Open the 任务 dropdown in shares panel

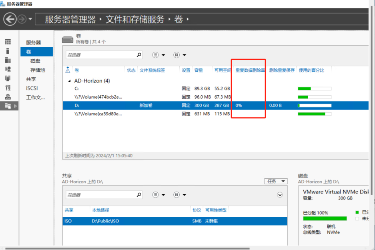click(x=276, y=181)
